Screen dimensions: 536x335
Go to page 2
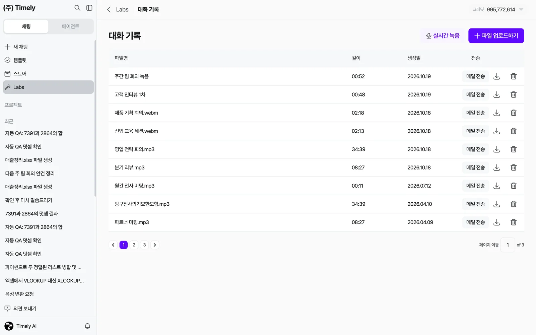134,245
